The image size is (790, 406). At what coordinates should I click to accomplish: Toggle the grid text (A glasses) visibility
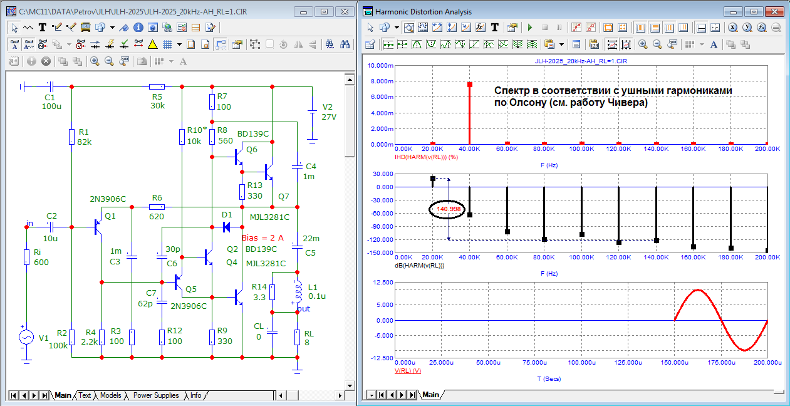coord(14,44)
